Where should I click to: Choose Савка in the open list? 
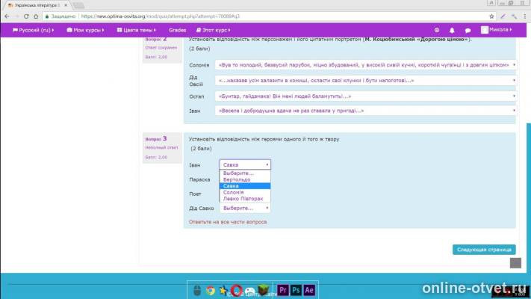(x=245, y=186)
